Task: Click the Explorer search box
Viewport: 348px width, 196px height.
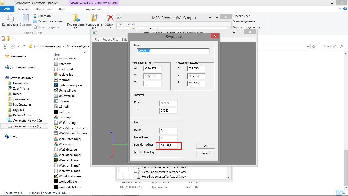Action: click(333, 46)
